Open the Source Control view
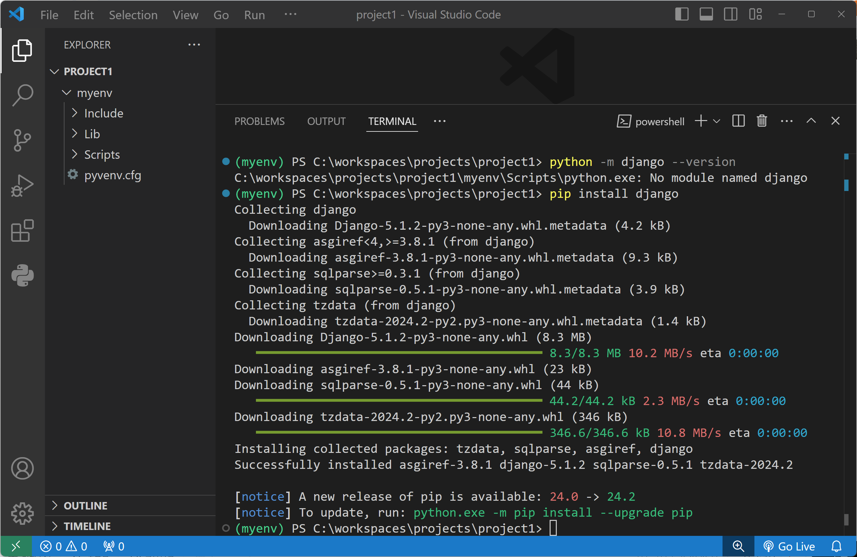Screen dimensions: 857x557 coord(22,140)
